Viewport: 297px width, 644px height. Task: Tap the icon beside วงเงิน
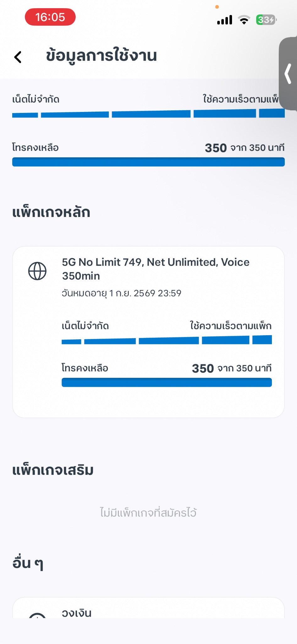coord(37,615)
